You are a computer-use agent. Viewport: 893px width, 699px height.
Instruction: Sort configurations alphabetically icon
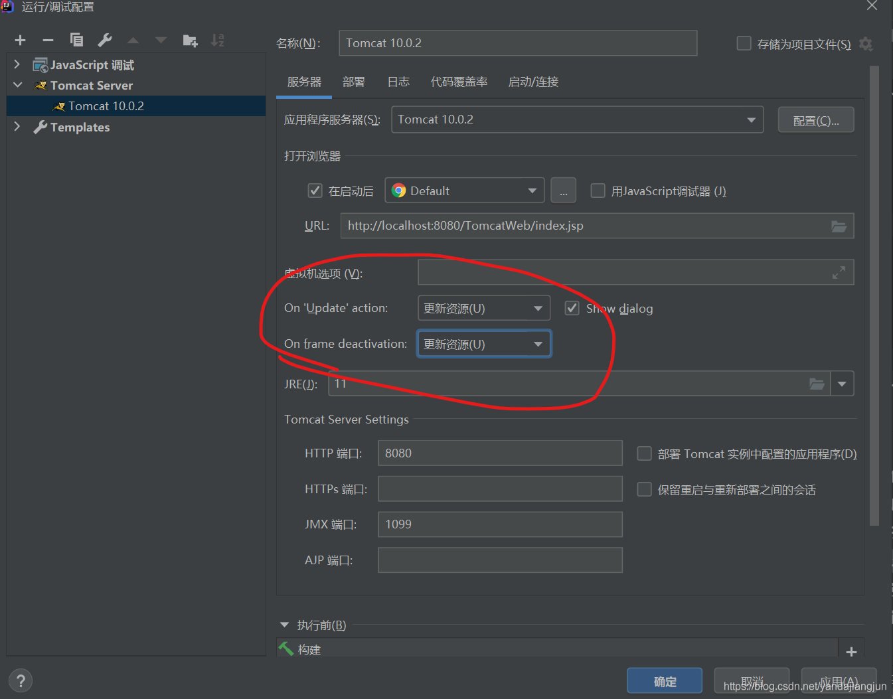click(218, 40)
